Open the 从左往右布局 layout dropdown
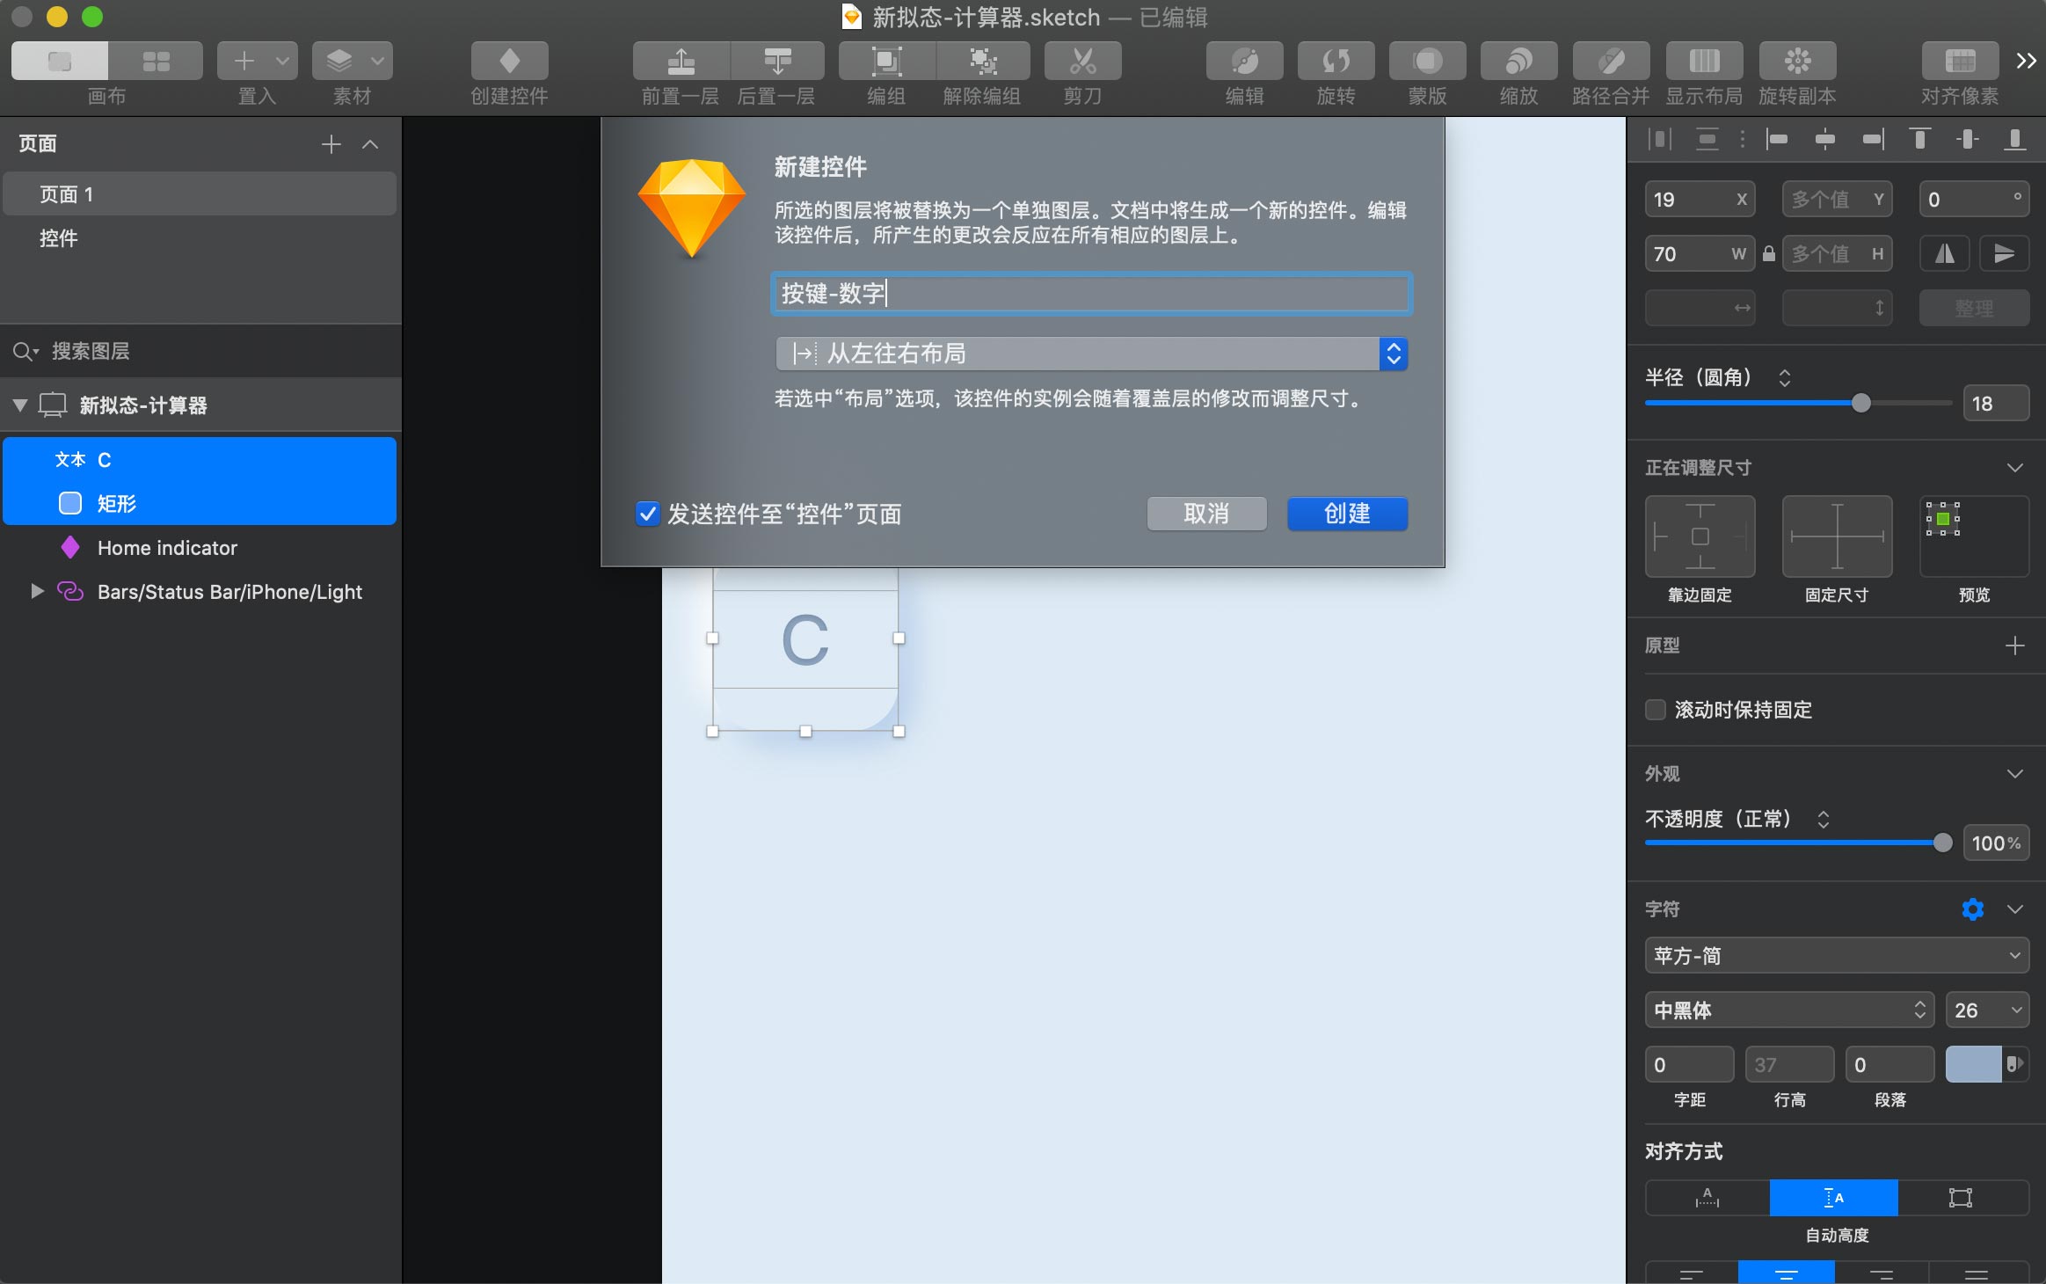The height and width of the screenshot is (1284, 2046). pos(1091,354)
